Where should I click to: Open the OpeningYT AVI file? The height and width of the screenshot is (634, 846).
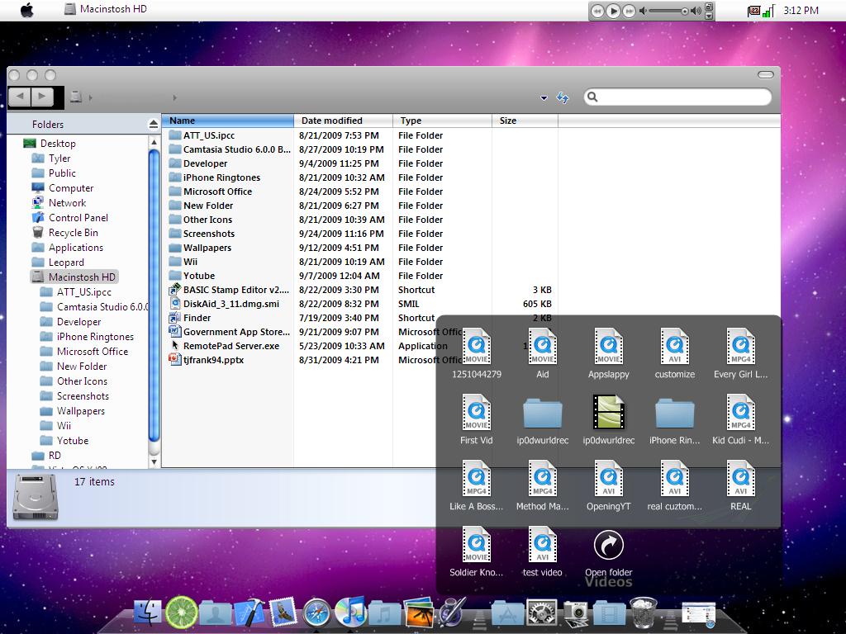click(x=609, y=485)
